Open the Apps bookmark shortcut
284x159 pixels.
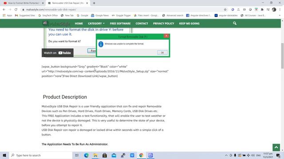[x=8, y=15]
